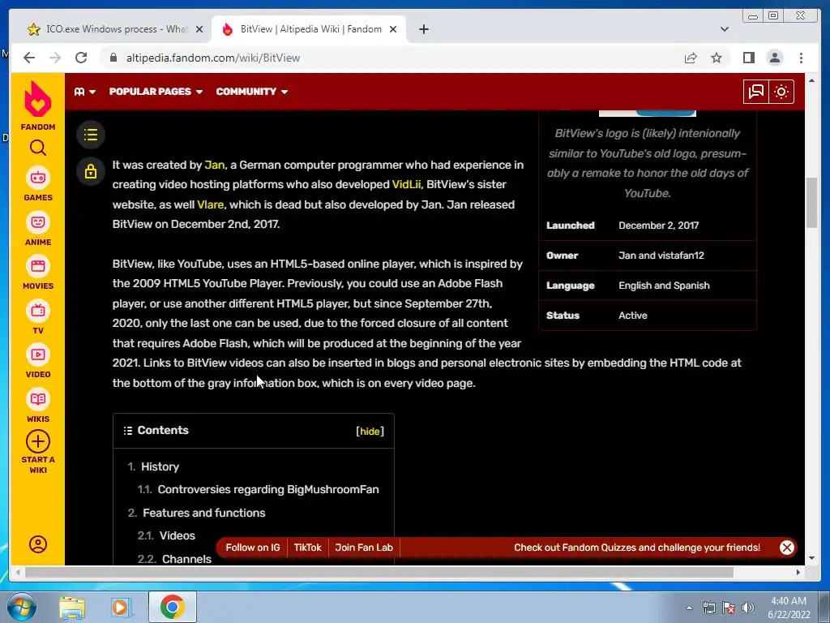
Task: Open the Jan link in article
Action: (214, 165)
